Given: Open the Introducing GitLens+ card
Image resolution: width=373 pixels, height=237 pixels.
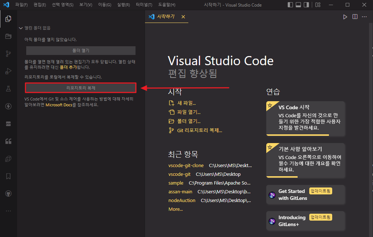Looking at the screenshot, I should tap(306, 221).
